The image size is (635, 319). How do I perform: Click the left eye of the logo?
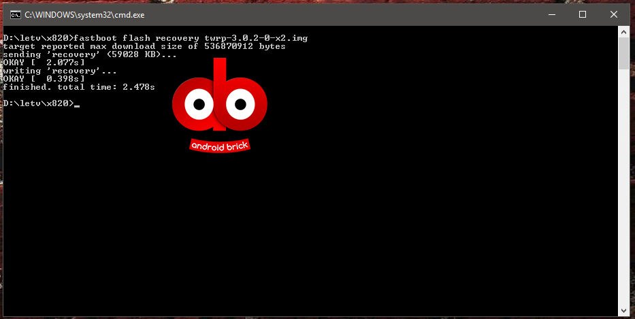(x=199, y=105)
